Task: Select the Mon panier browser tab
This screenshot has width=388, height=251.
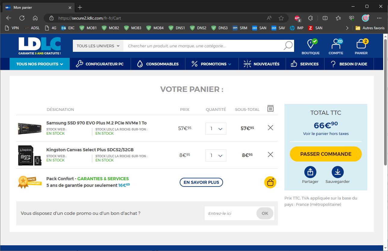Action: 38,7
